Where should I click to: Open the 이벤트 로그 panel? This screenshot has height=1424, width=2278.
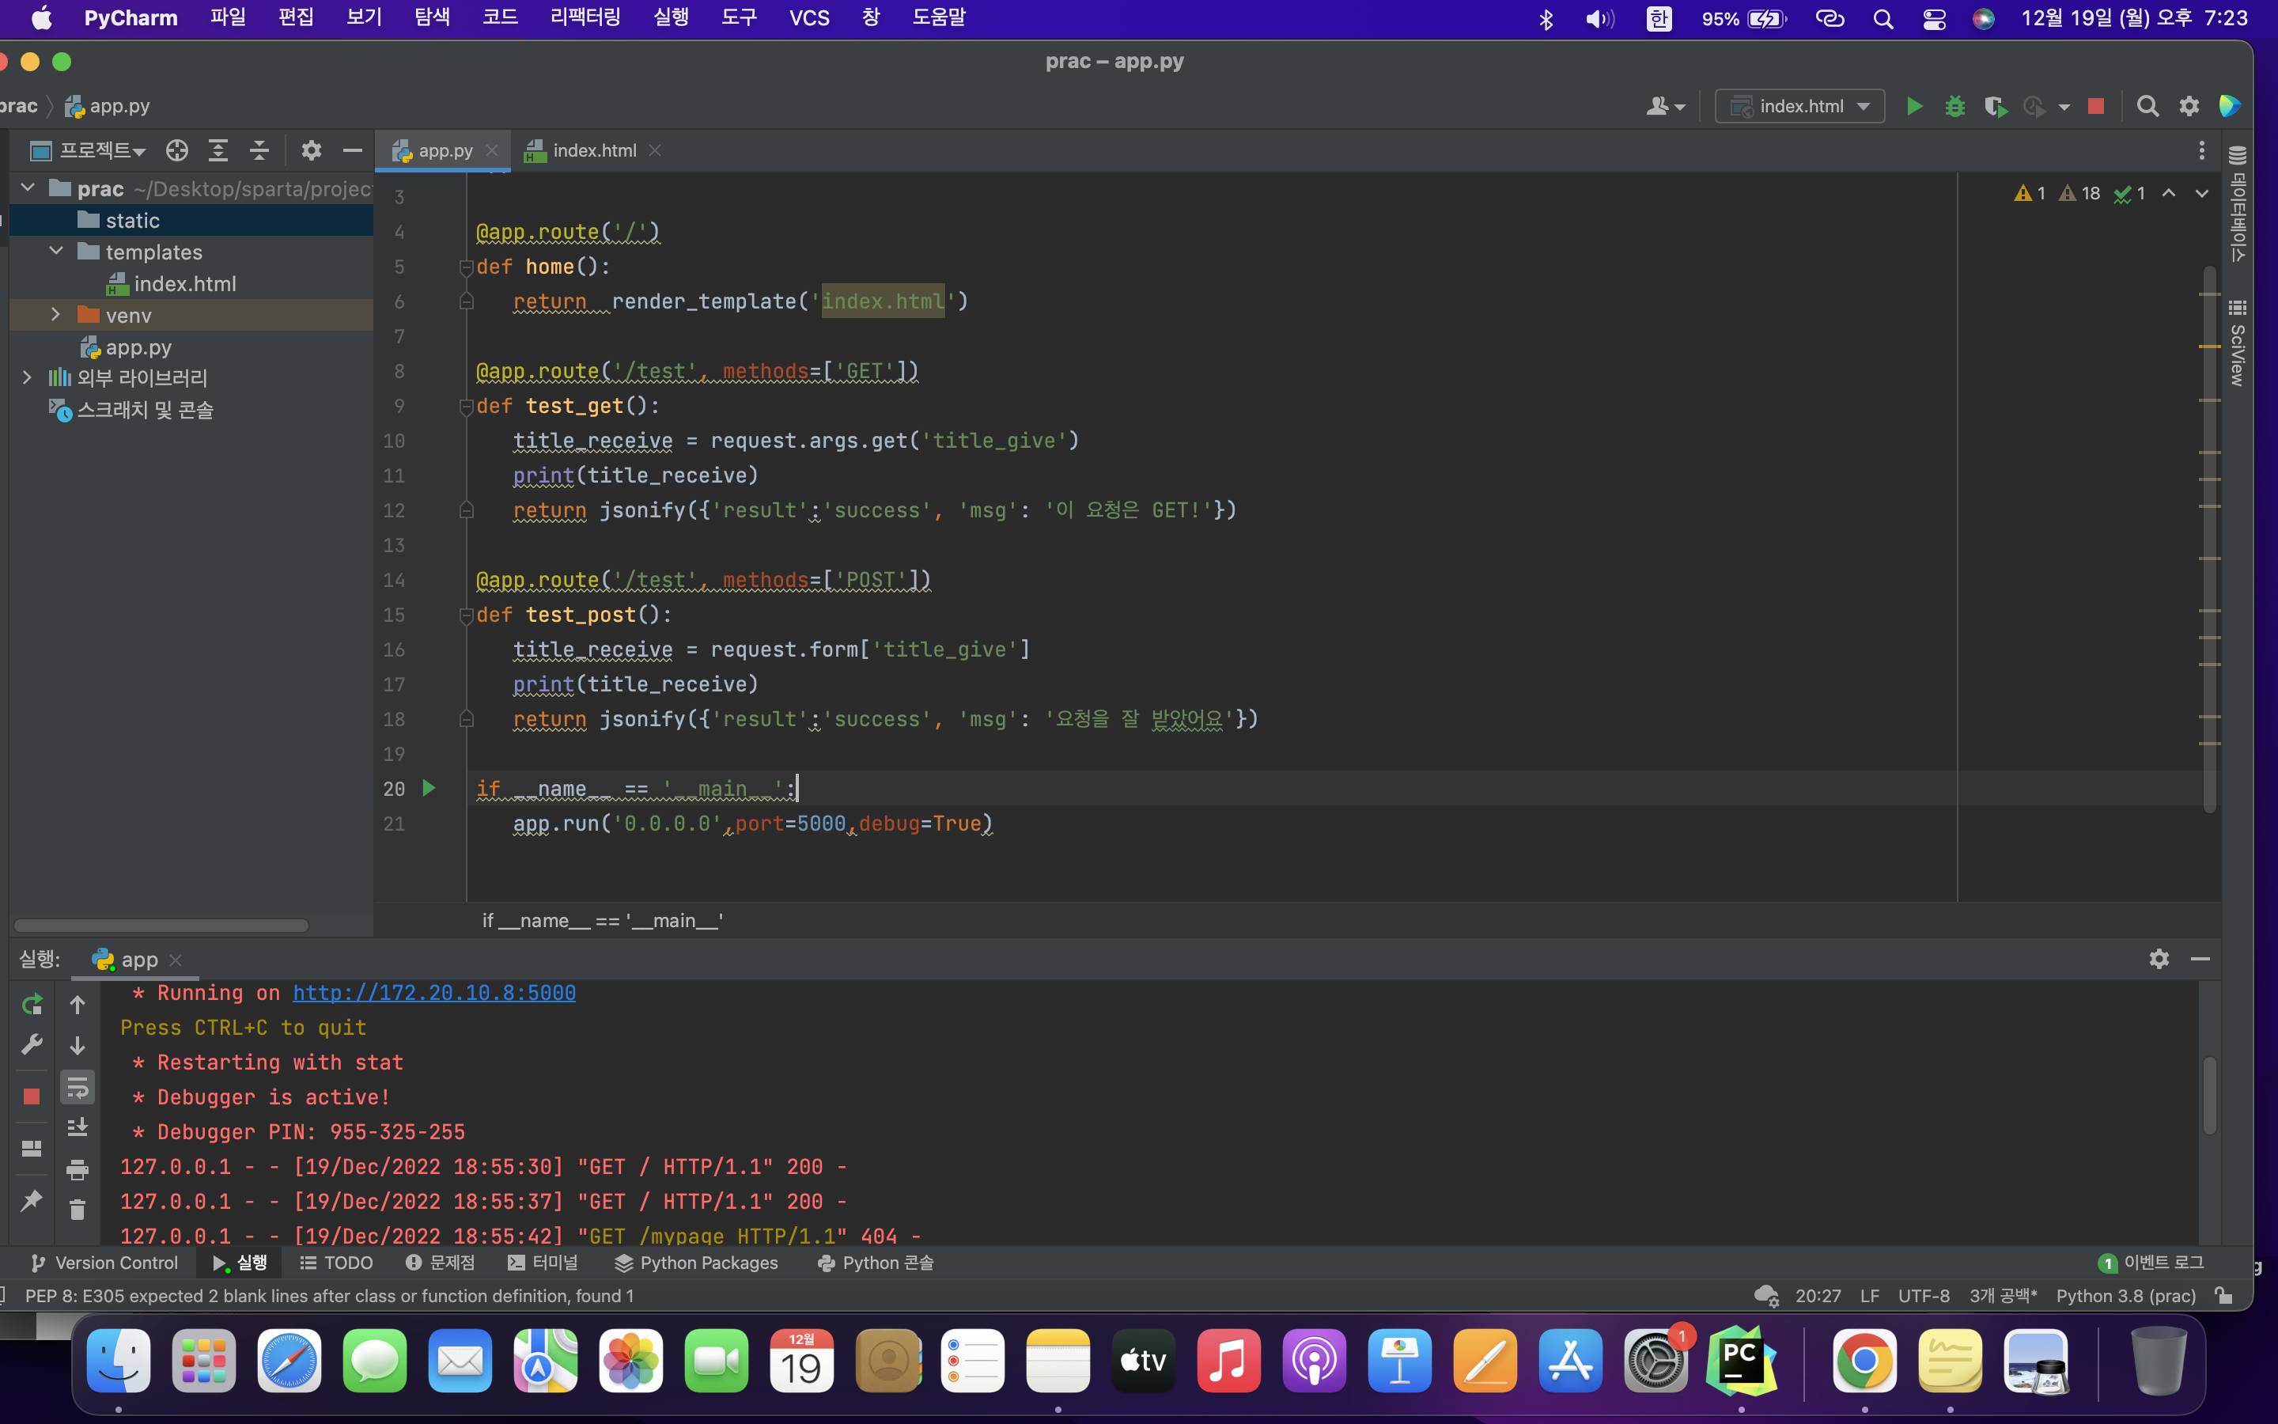pos(2151,1263)
